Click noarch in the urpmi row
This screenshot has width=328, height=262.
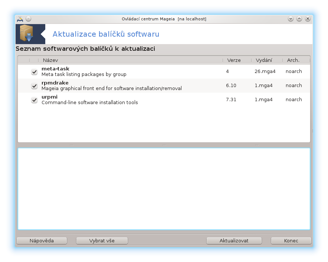coord(294,99)
